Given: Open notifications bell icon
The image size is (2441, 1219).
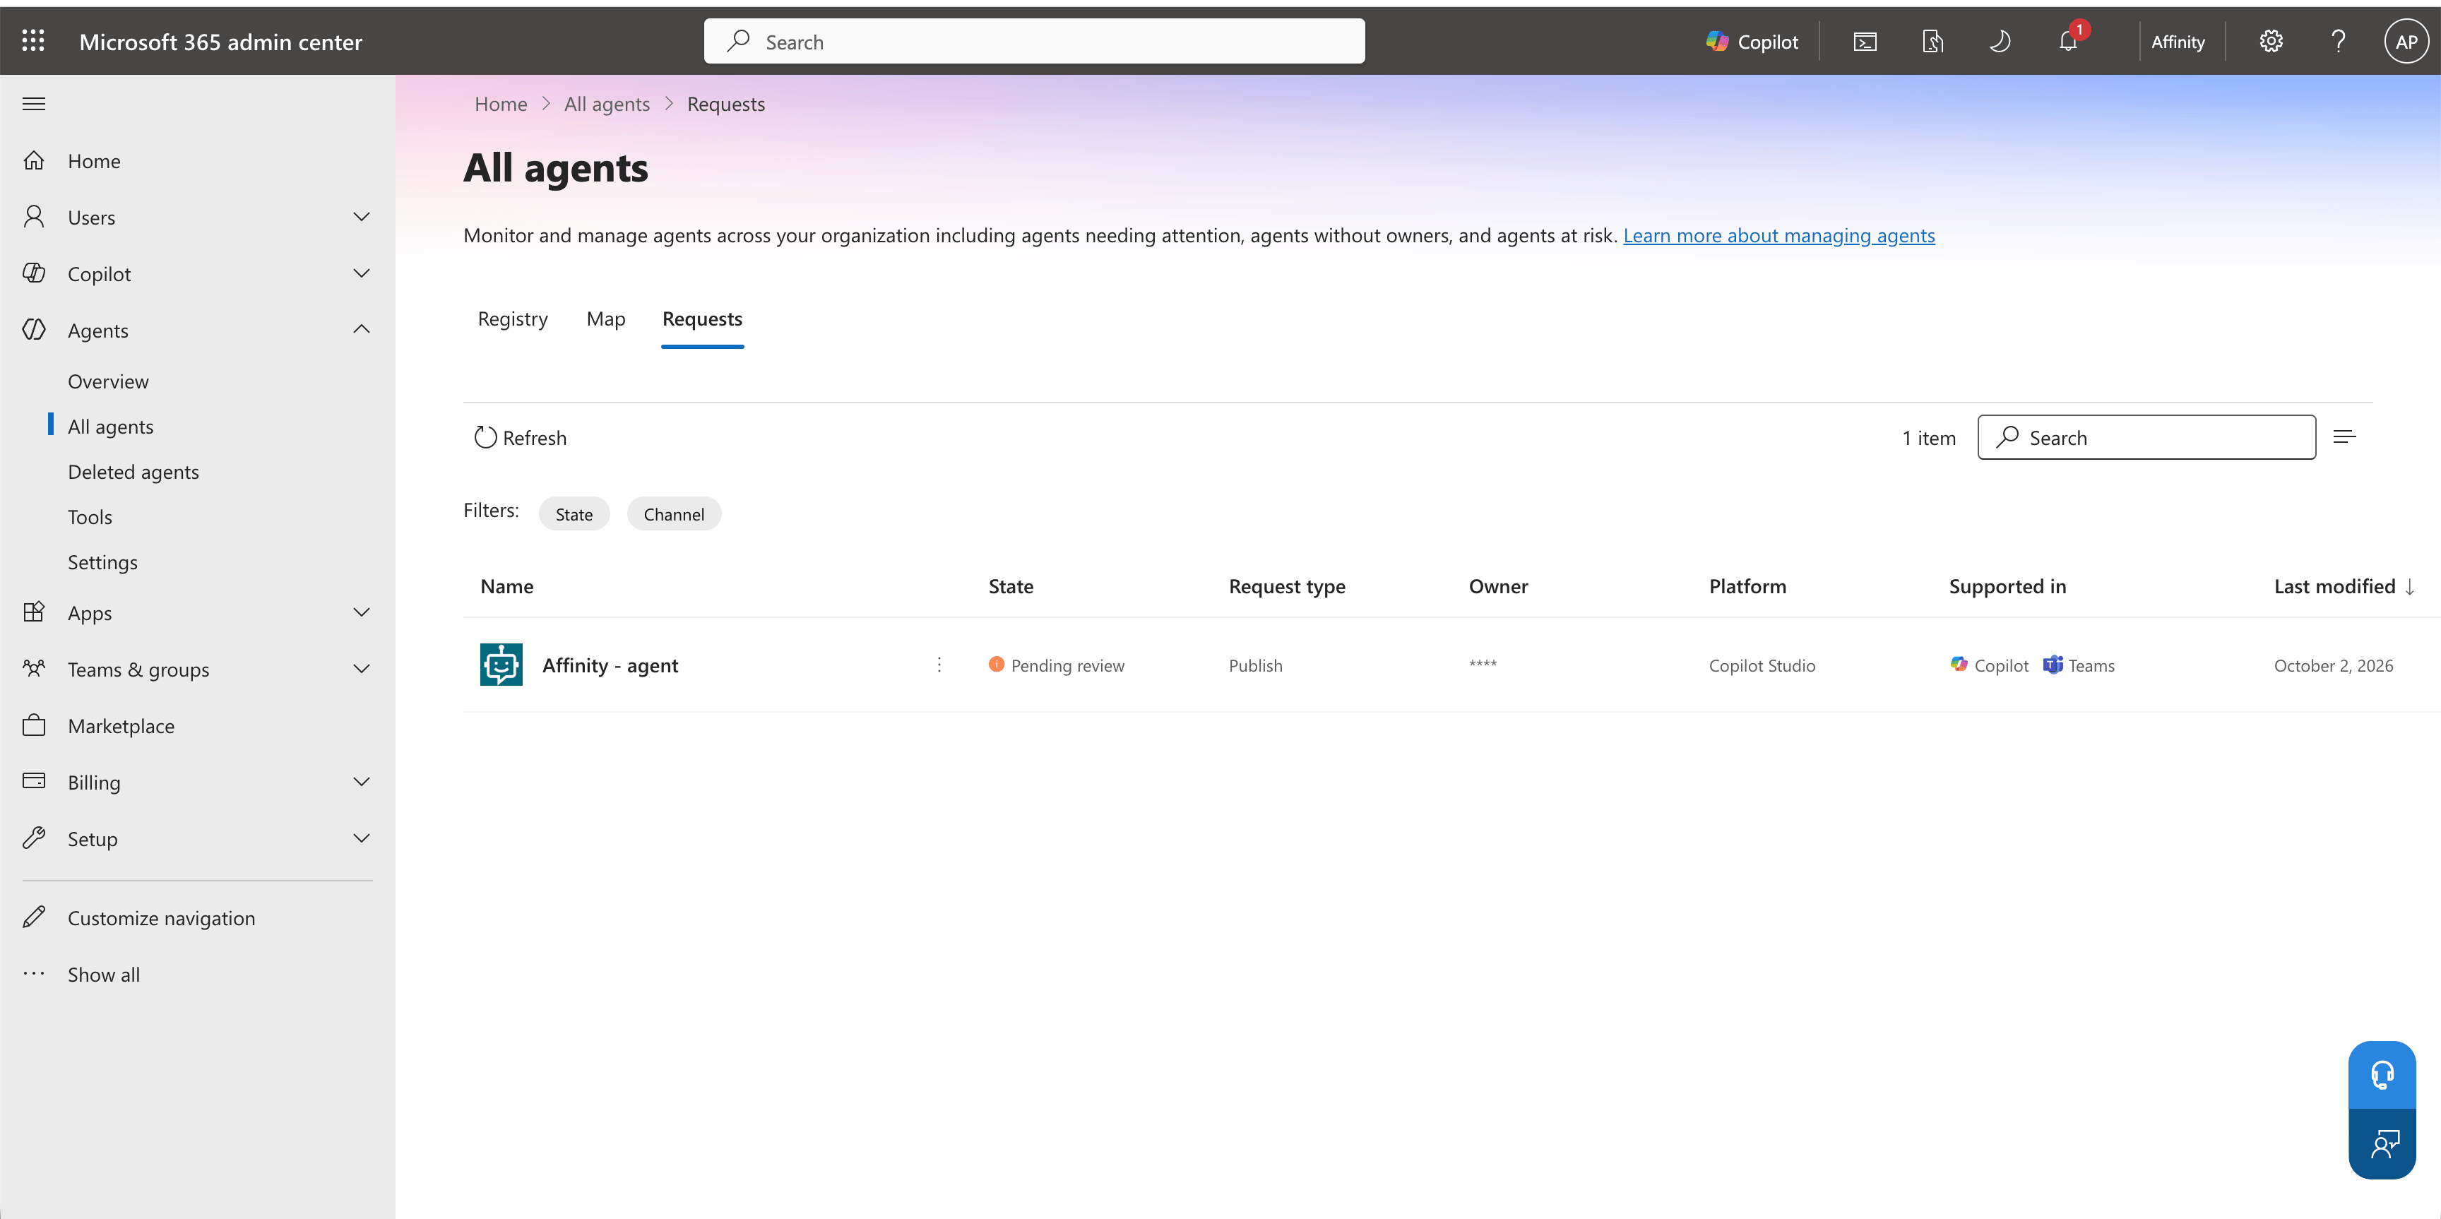Looking at the screenshot, I should pos(2067,41).
